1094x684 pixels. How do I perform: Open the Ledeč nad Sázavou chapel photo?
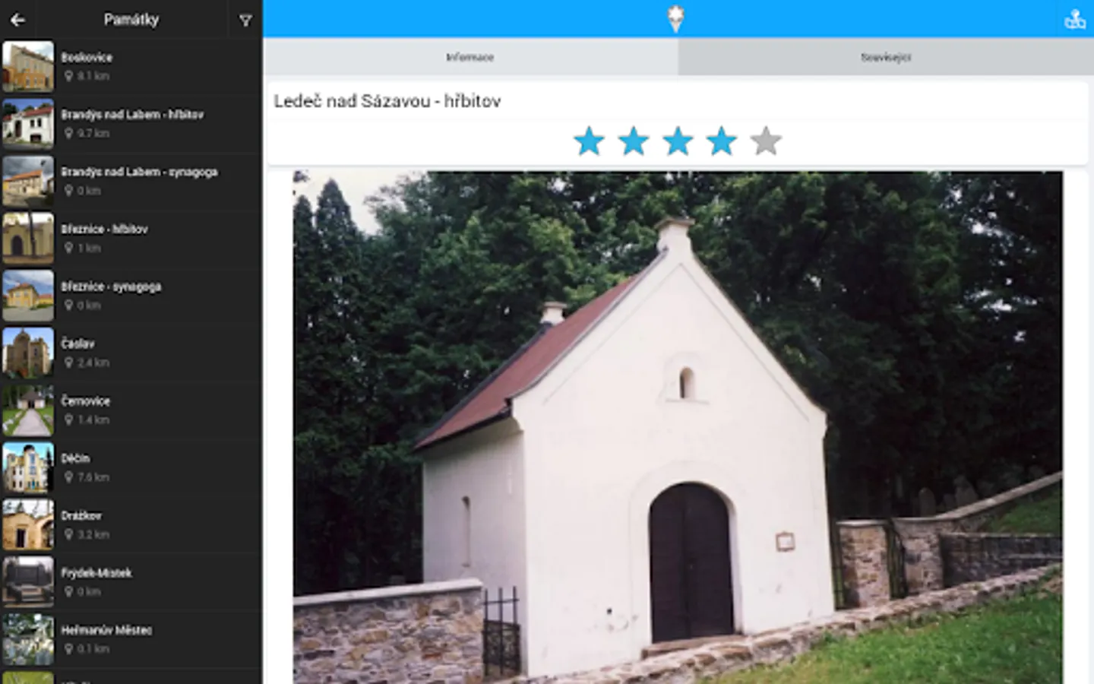pyautogui.click(x=678, y=427)
